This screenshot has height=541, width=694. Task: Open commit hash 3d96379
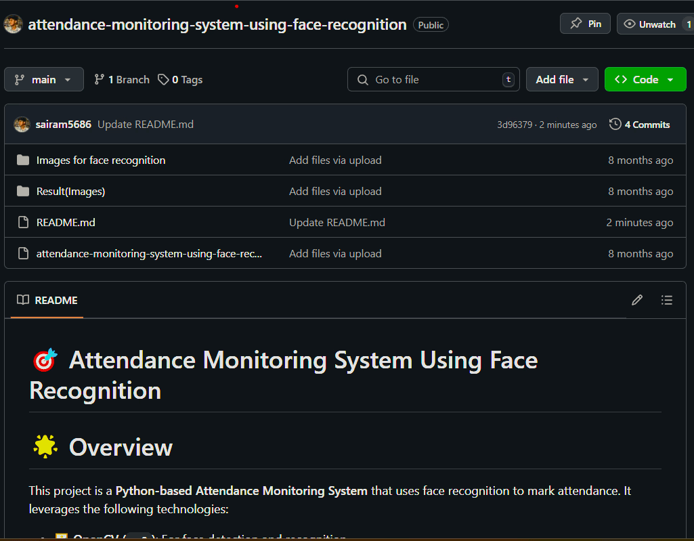coord(515,125)
